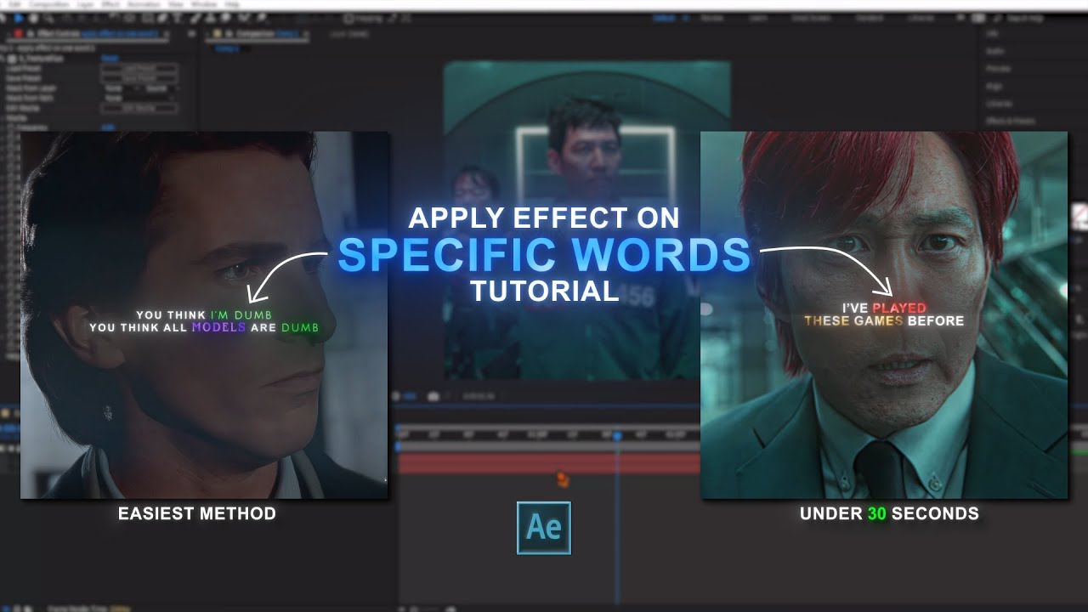
Task: Expand the Audio panel
Action: point(994,51)
